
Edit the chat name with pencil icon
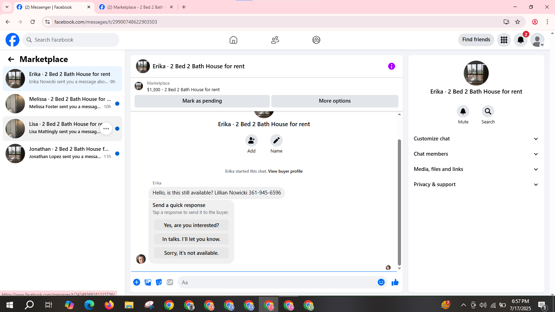(x=276, y=140)
